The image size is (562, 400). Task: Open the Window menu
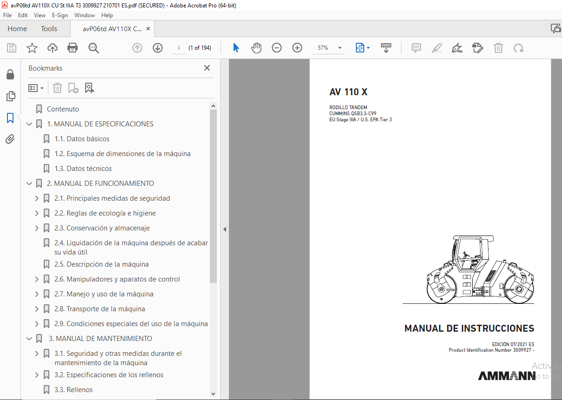(x=85, y=15)
